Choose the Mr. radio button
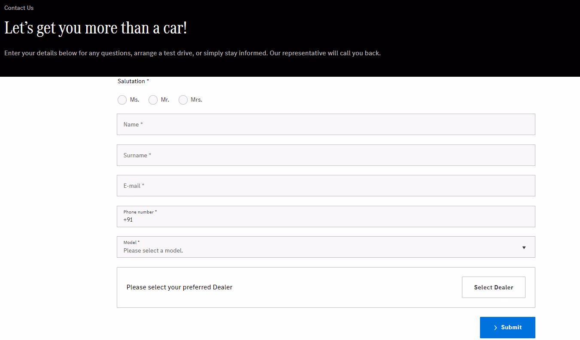580x340 pixels. (x=153, y=100)
